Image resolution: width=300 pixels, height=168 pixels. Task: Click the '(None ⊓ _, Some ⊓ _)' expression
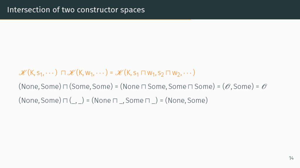point(125,101)
